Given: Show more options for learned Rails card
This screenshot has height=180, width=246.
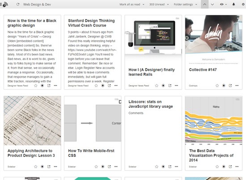Looking at the screenshot, I should 177,86.
